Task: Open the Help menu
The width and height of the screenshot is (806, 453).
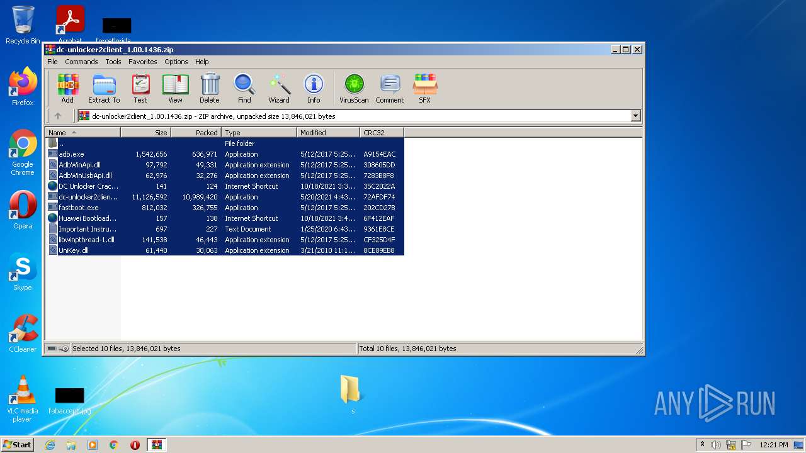Action: point(201,62)
